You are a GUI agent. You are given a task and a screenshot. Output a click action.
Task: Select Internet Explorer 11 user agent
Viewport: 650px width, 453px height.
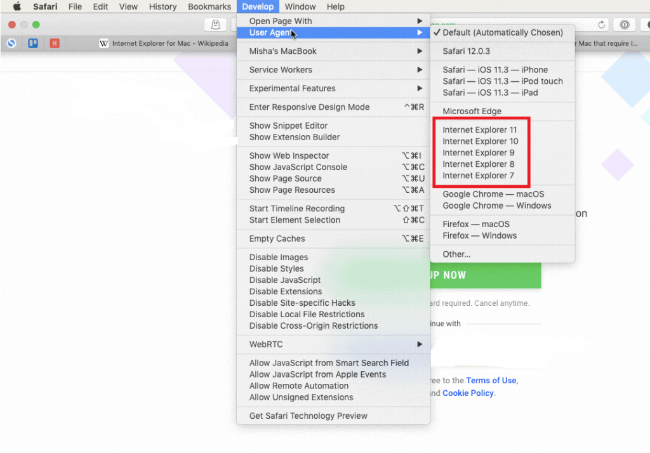tap(503, 130)
